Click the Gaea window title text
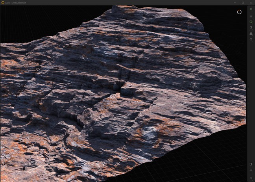Image resolution: width=255 pixels, height=182 pixels. pos(16,2)
